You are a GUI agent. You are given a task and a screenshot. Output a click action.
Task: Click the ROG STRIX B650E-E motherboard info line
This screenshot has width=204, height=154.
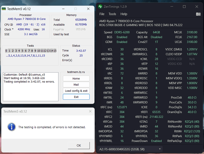(x=141, y=25)
